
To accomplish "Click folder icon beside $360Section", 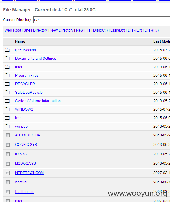I will point(7,50).
